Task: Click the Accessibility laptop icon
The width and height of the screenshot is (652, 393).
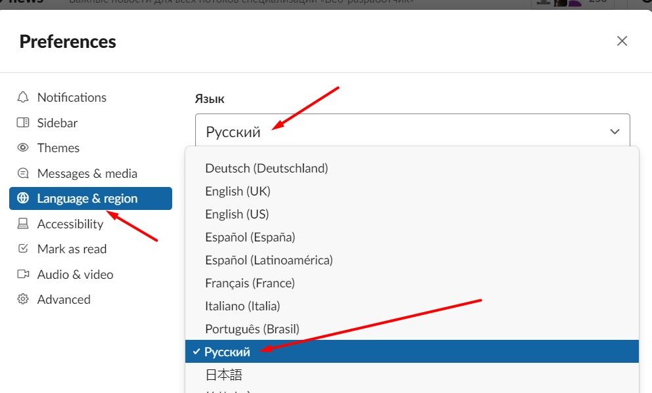Action: pos(23,224)
